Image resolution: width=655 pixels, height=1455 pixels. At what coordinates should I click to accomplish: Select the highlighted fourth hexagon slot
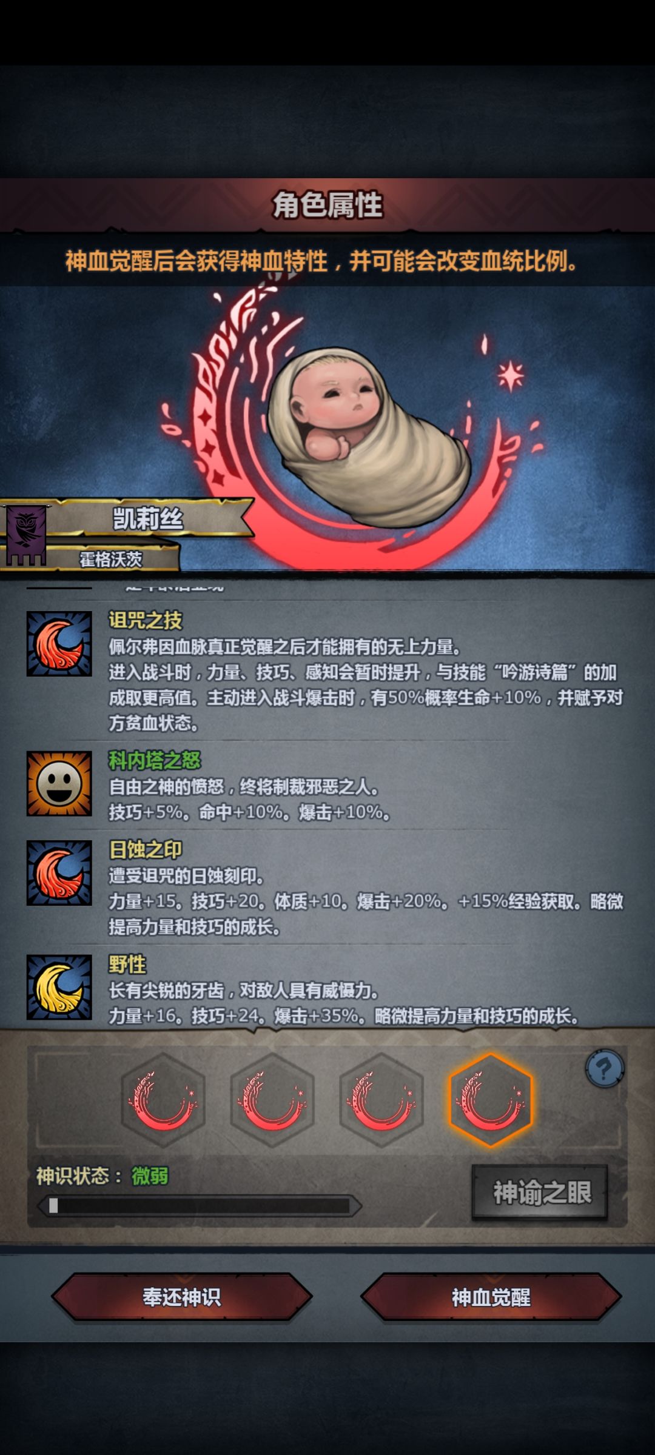491,1099
